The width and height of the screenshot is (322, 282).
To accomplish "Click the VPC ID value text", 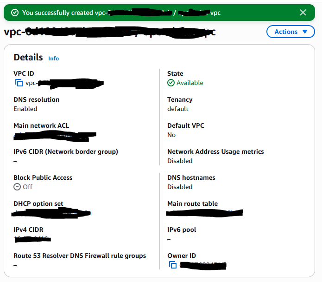I will tap(64, 83).
